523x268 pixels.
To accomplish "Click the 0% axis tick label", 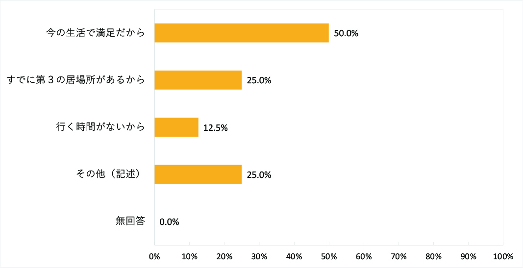I will pyautogui.click(x=154, y=257).
